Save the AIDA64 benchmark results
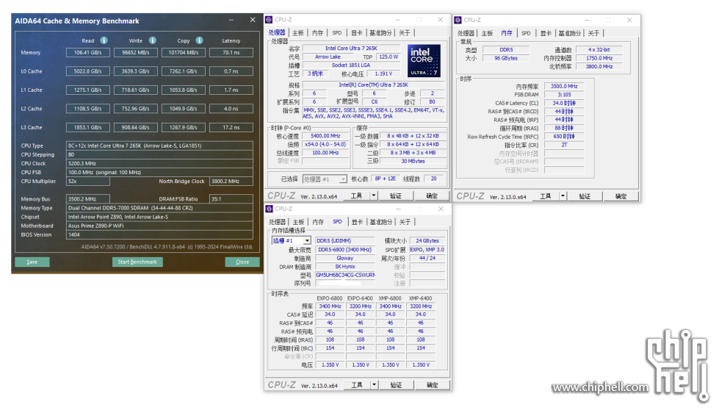719x413 pixels. [x=32, y=262]
